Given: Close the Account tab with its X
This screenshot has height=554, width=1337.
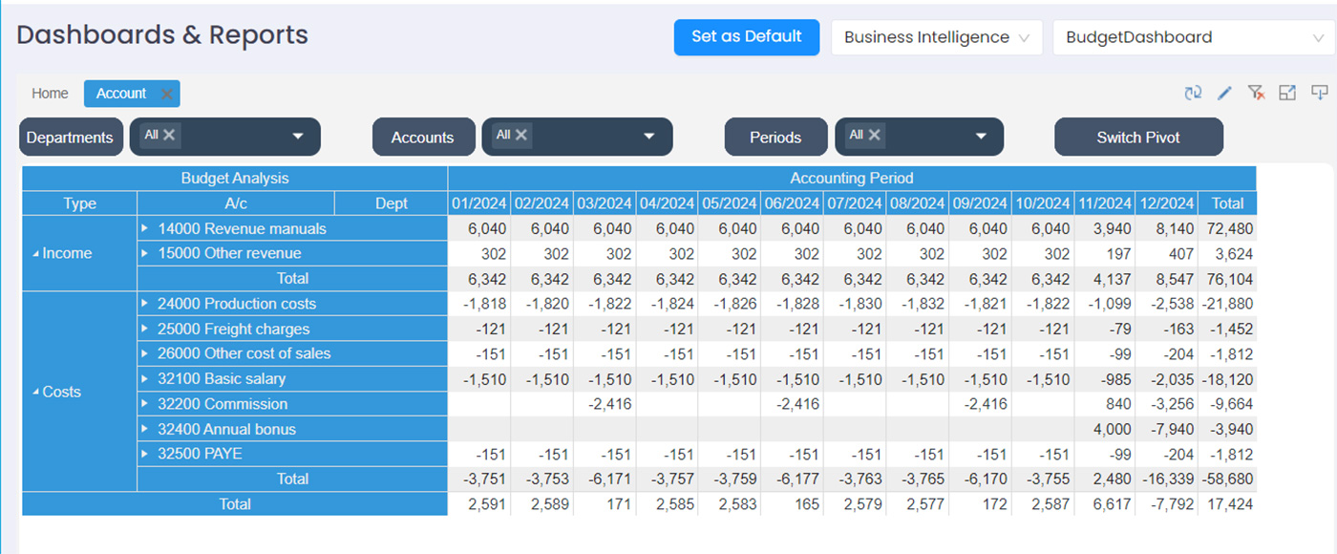Looking at the screenshot, I should click(x=166, y=94).
